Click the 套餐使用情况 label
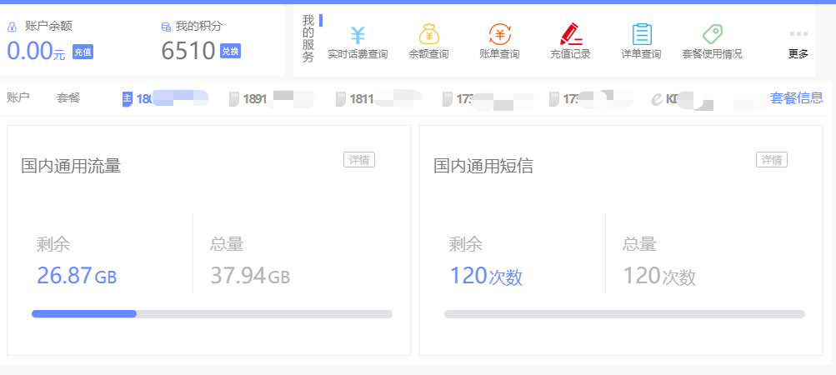The image size is (836, 375). tap(713, 54)
